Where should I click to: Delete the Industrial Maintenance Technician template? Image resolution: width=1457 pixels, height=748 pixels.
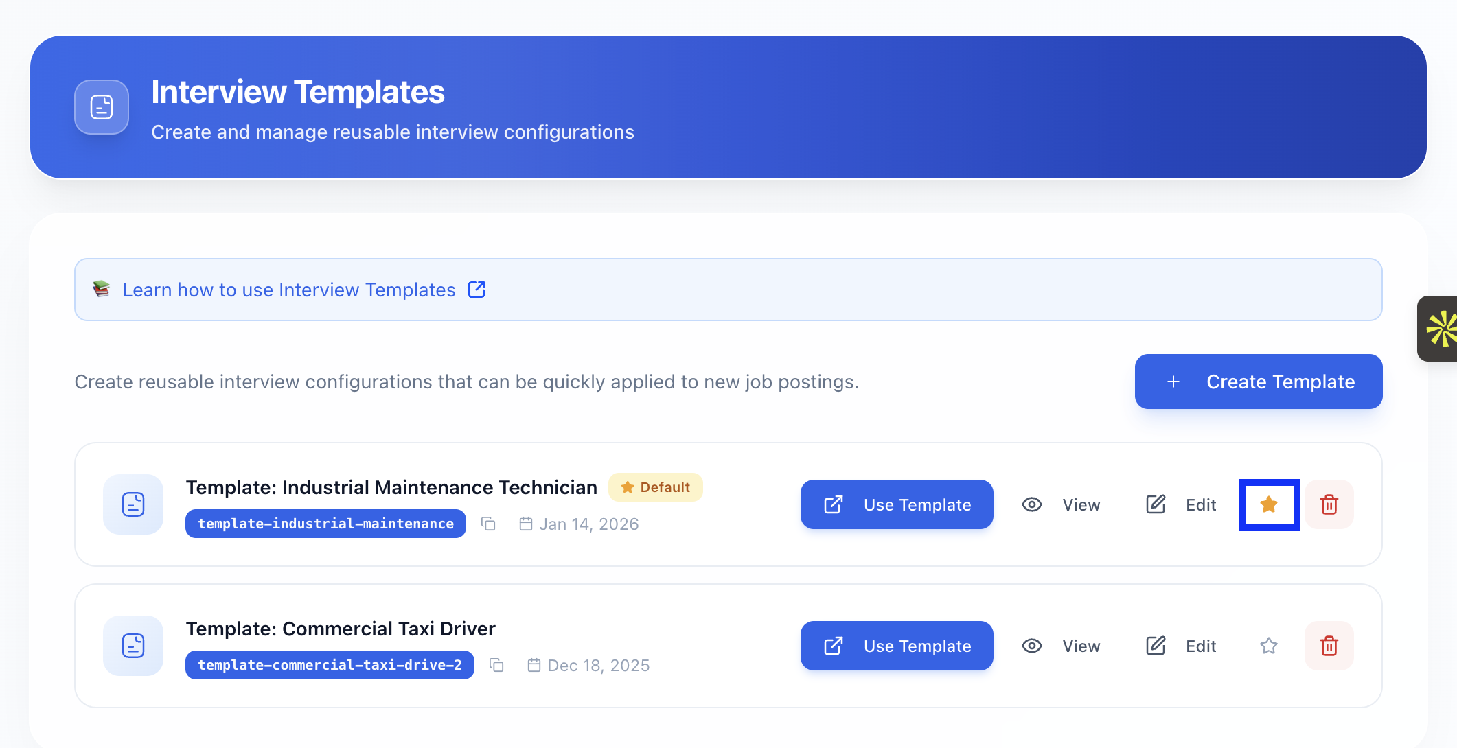tap(1329, 504)
